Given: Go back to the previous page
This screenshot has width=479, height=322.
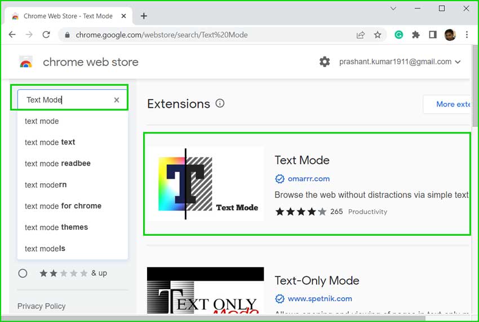Looking at the screenshot, I should [12, 34].
